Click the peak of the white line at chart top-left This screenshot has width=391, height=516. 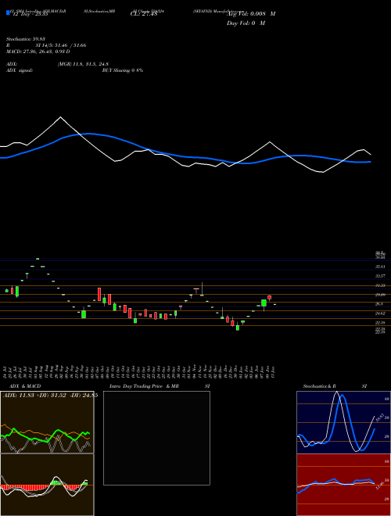[60, 117]
